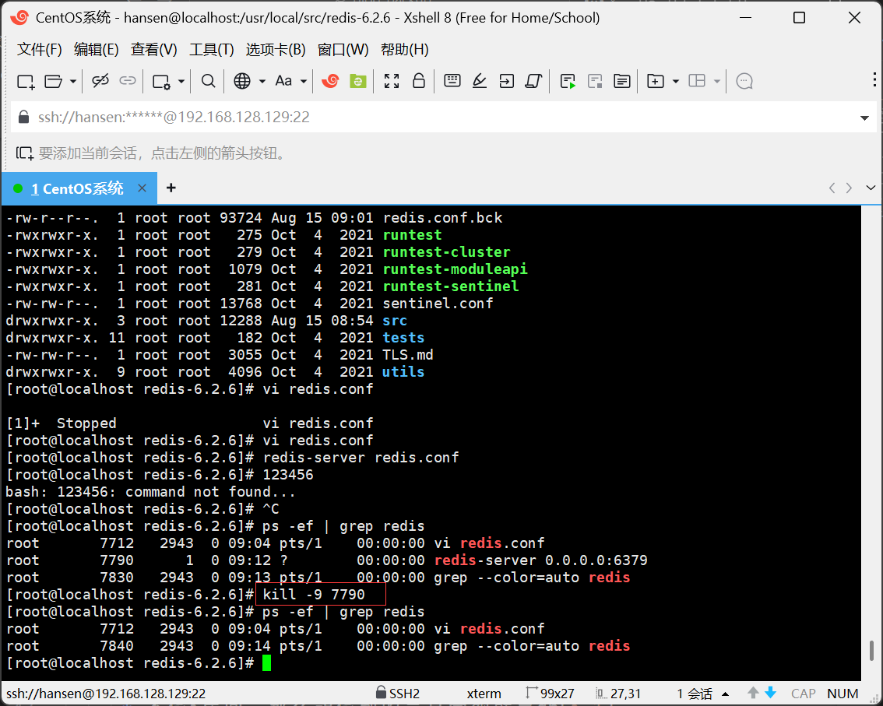Click the plus button to add new tab

[171, 188]
